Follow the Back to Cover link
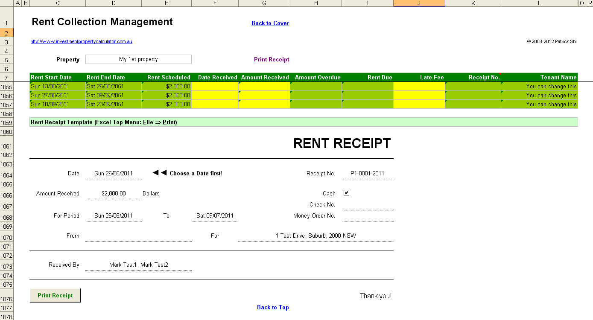Viewport: 593px width, 320px height. (x=270, y=23)
